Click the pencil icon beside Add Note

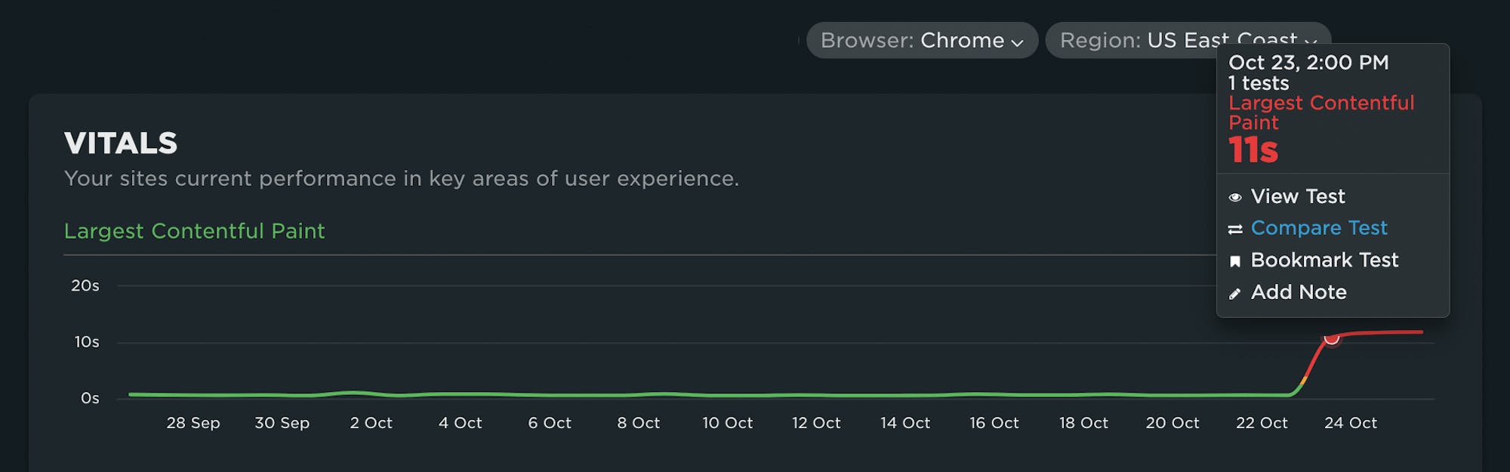click(x=1235, y=294)
